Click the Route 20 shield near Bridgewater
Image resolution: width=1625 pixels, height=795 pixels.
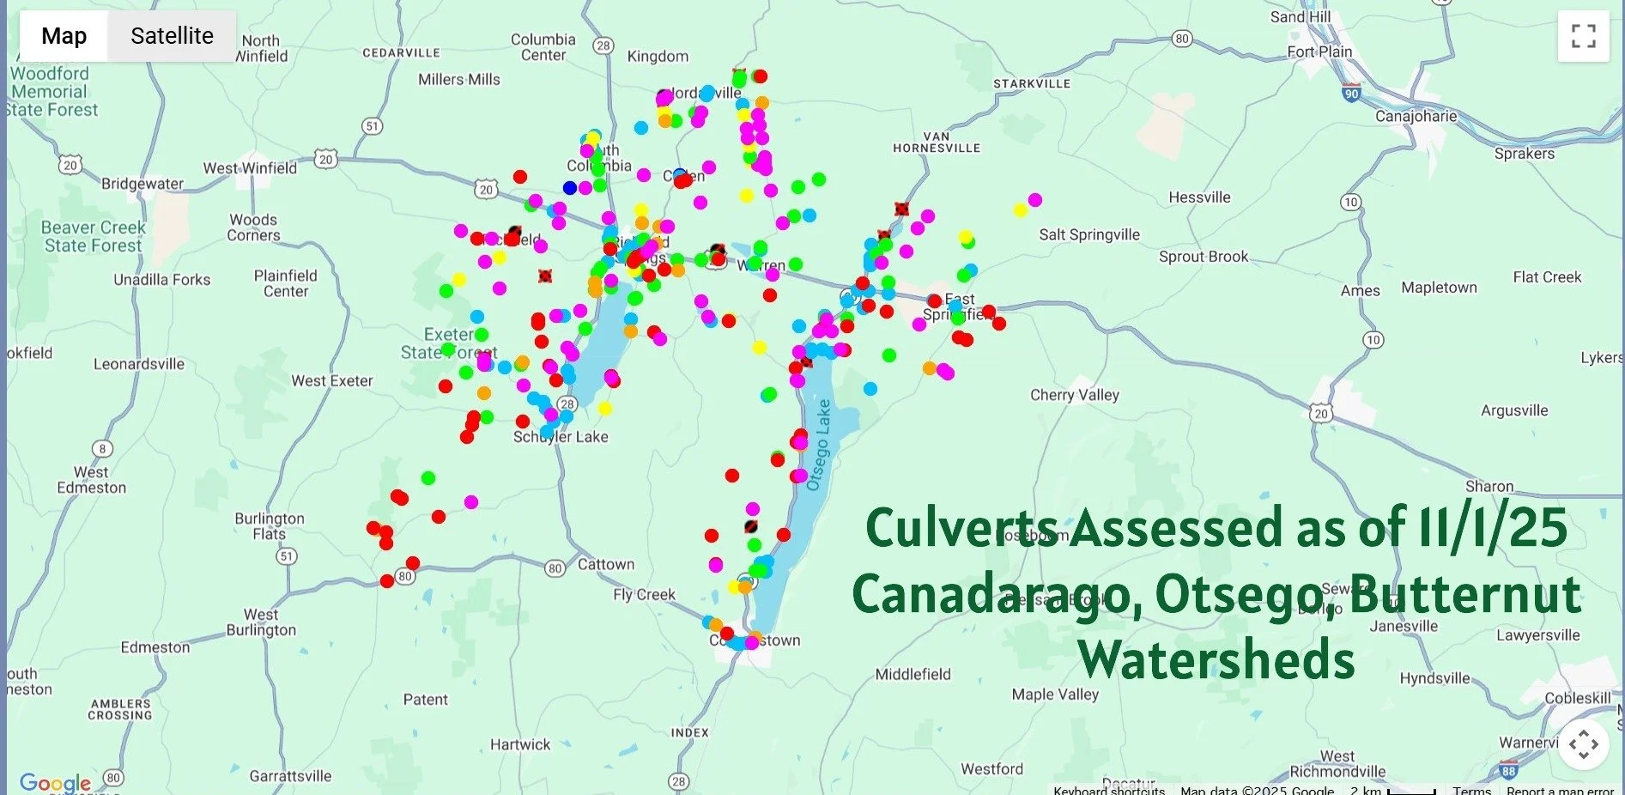coord(70,165)
